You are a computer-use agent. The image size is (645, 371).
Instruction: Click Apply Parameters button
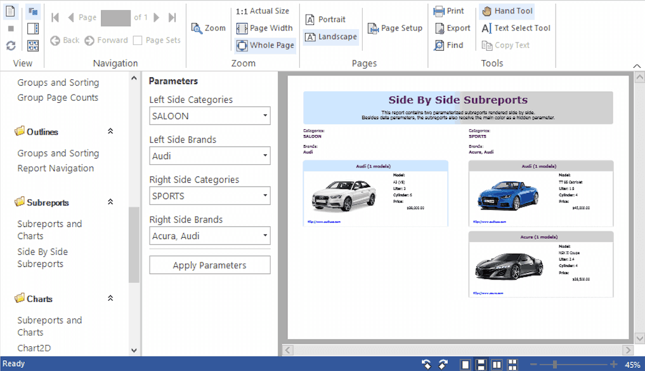pyautogui.click(x=210, y=265)
